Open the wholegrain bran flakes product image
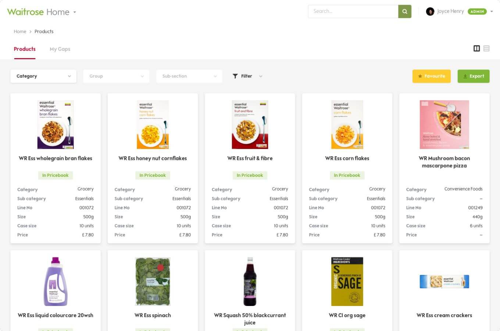 [56, 125]
